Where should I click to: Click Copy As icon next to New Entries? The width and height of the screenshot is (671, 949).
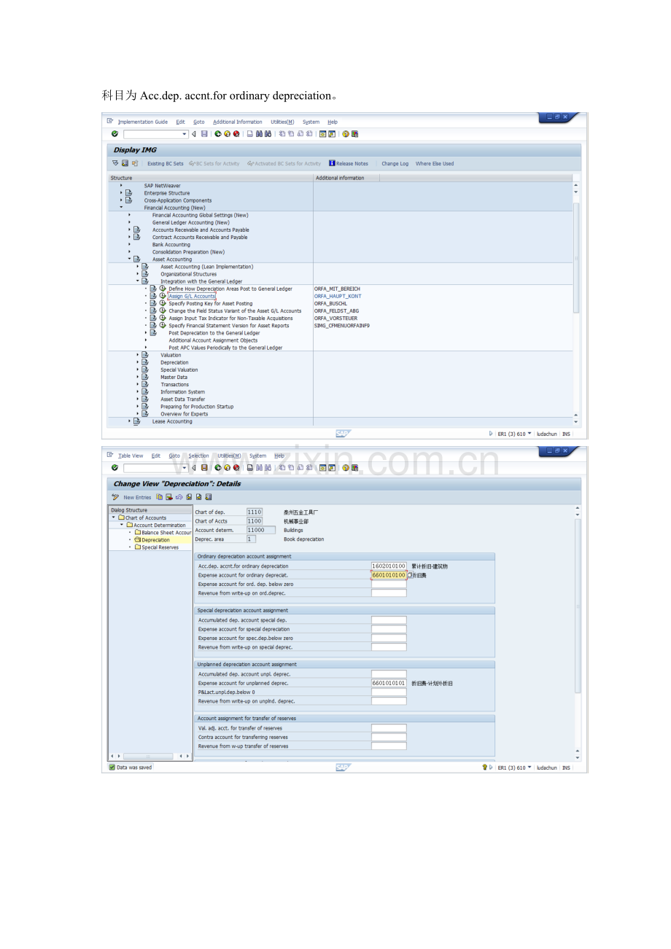coord(160,497)
